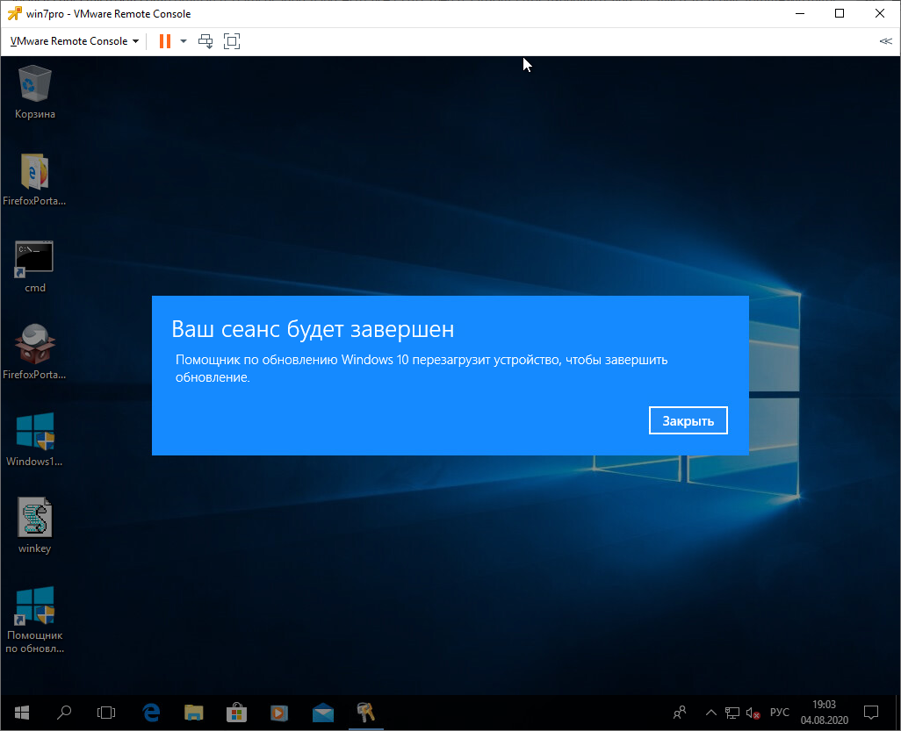Open network status in the system tray
Viewport: 901px width, 731px height.
tap(732, 713)
